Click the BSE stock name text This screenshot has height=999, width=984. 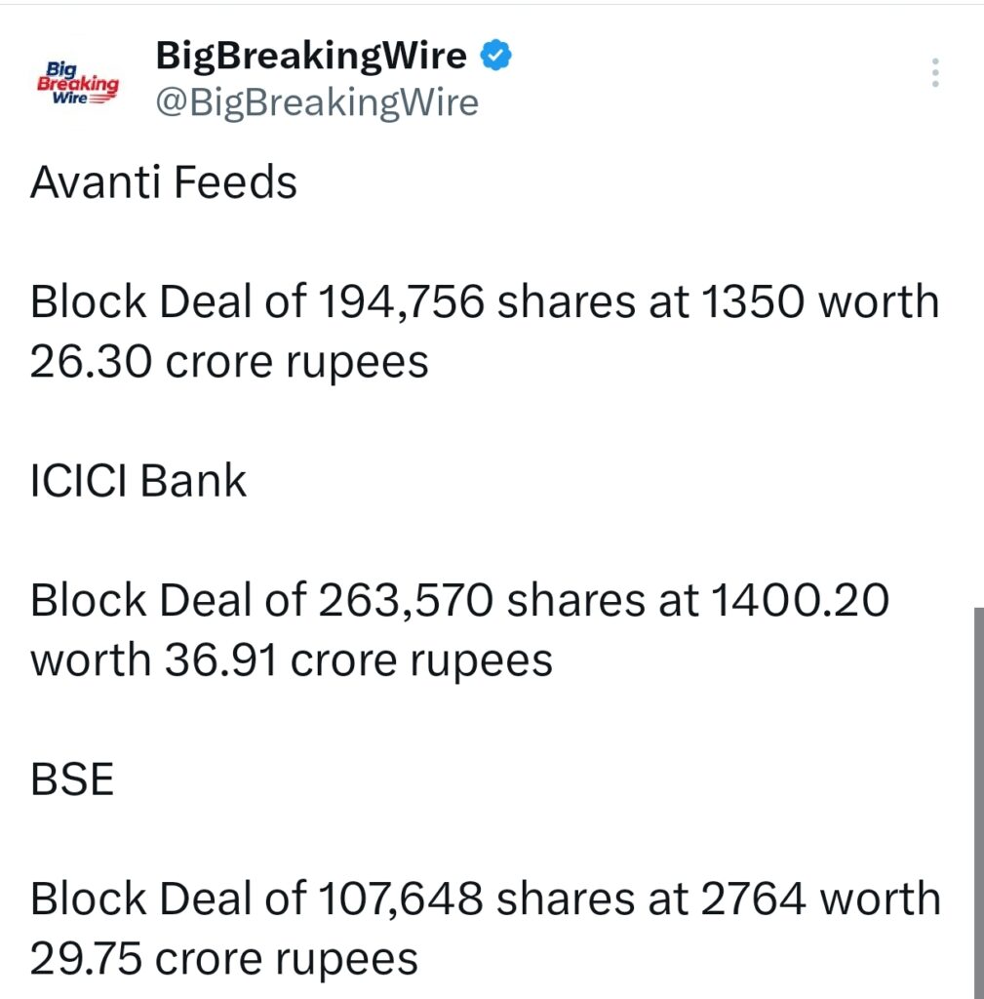tap(71, 779)
